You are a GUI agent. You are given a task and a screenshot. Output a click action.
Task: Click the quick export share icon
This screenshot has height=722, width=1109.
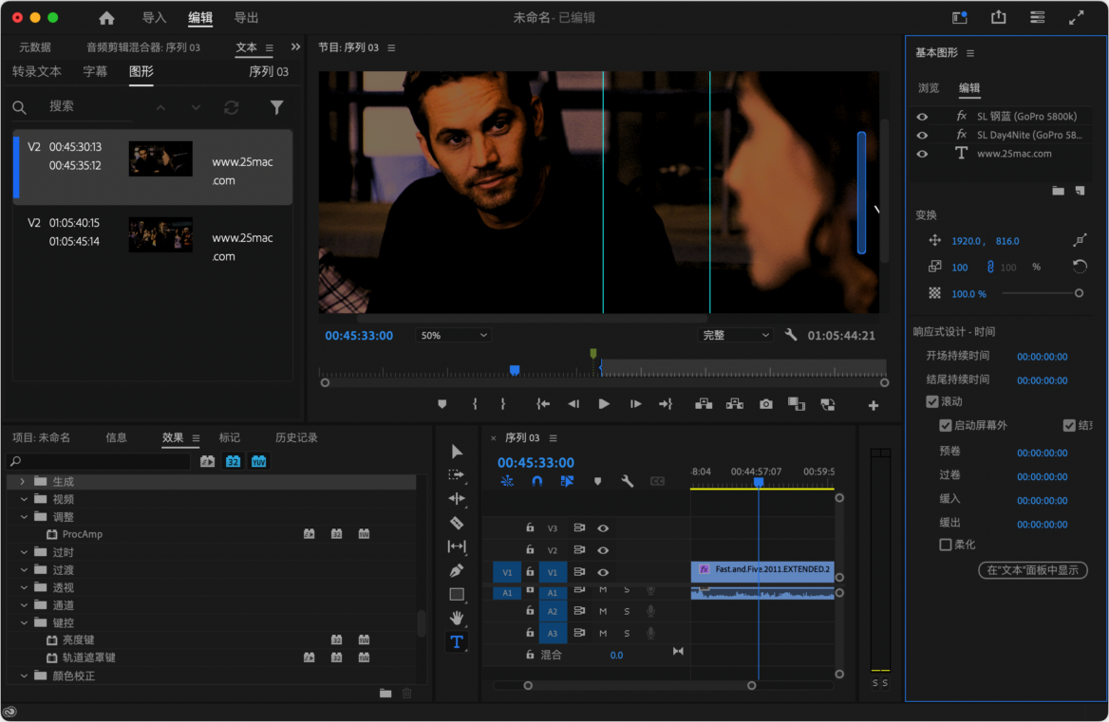point(998,18)
